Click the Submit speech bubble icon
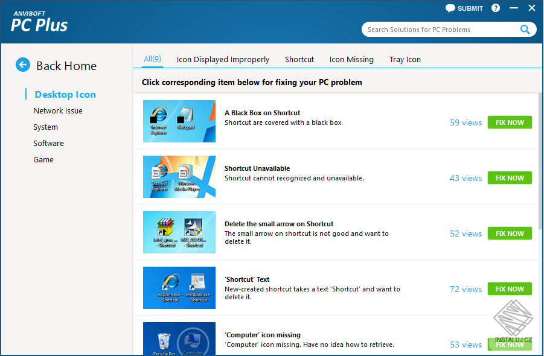Image resolution: width=544 pixels, height=356 pixels. (450, 8)
